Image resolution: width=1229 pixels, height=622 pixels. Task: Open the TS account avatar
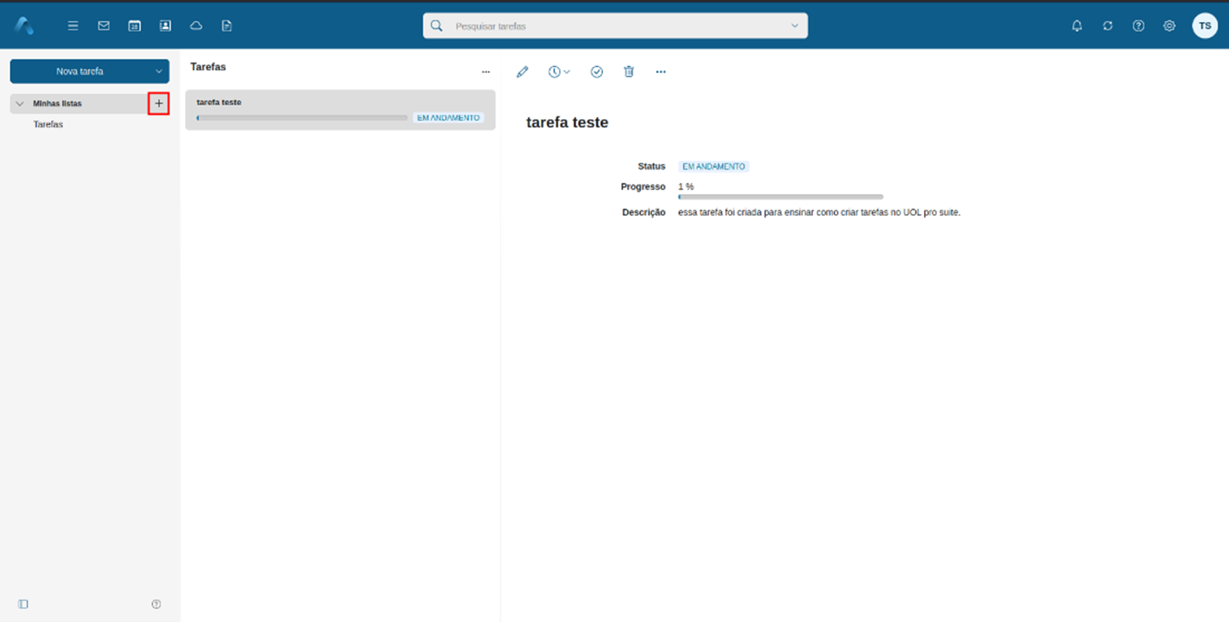tap(1205, 25)
